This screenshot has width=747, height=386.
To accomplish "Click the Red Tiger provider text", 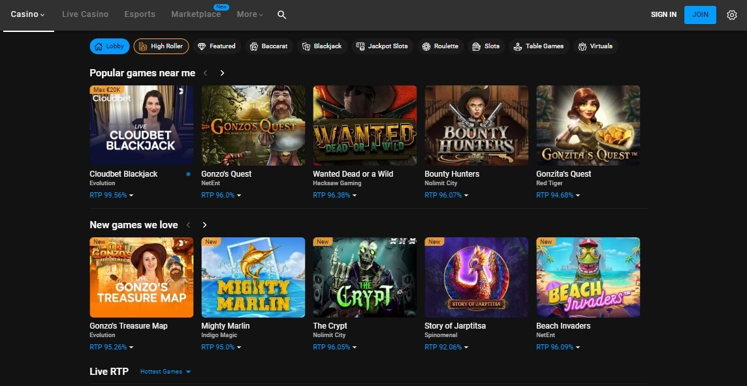I will pos(549,183).
